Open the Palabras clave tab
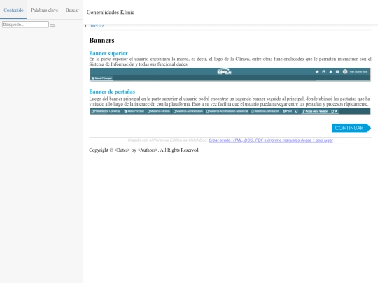Screen dimensions: 378x283 tap(45, 10)
